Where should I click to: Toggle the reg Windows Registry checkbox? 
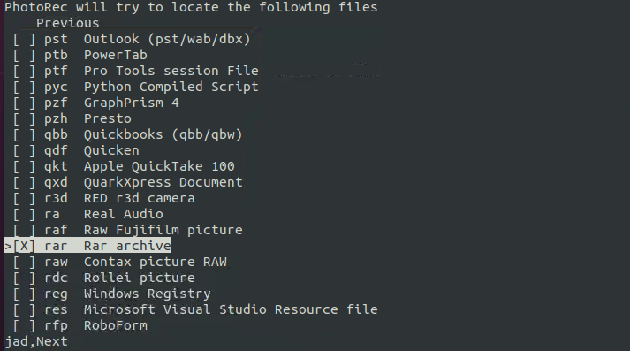click(x=24, y=294)
